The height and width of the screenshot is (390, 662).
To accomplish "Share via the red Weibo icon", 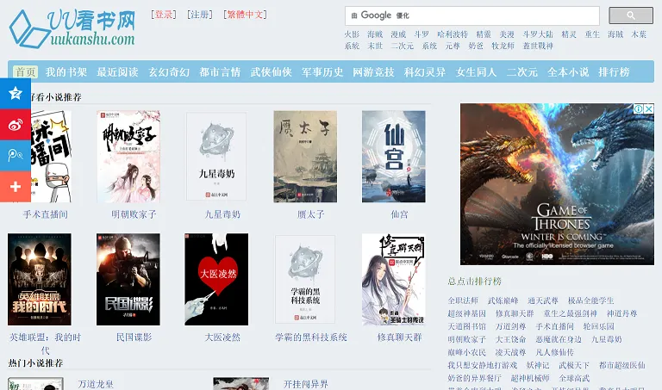I will 15,124.
